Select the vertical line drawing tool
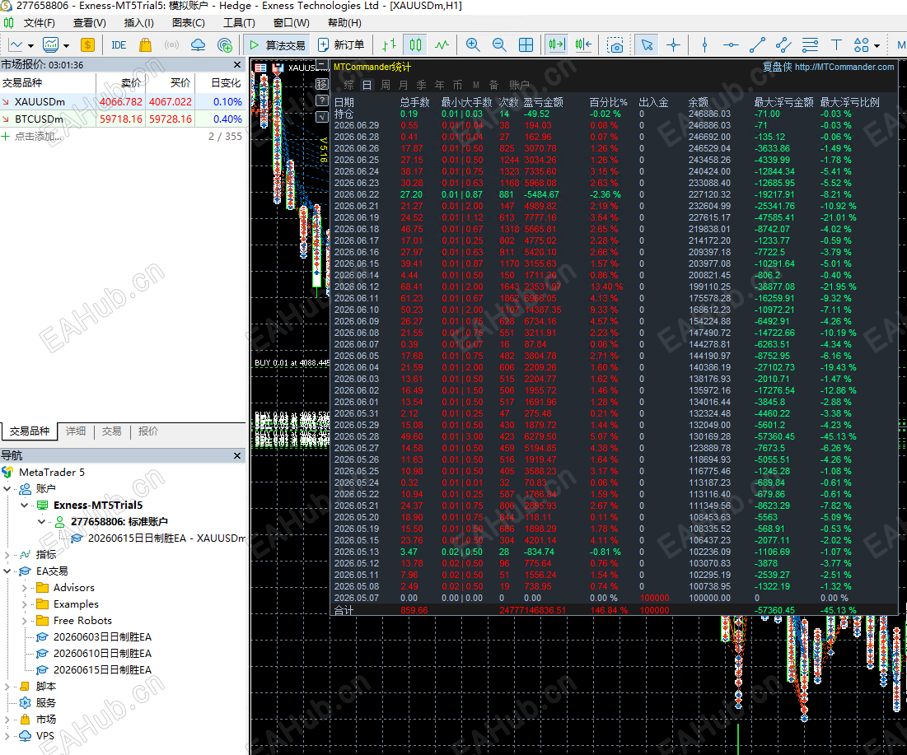907x755 pixels. pyautogui.click(x=704, y=45)
